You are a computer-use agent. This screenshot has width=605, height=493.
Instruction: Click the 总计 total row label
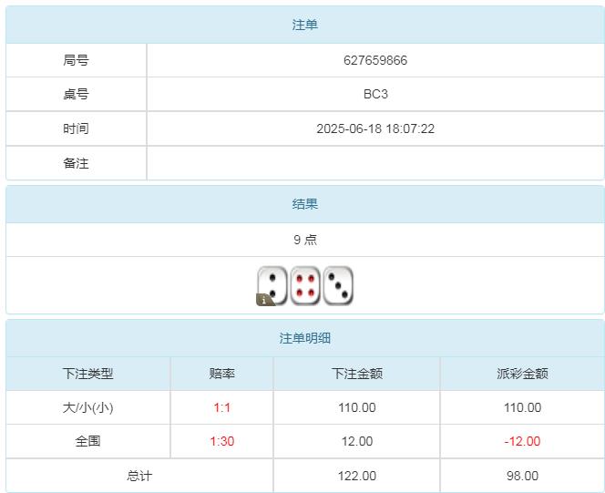139,476
